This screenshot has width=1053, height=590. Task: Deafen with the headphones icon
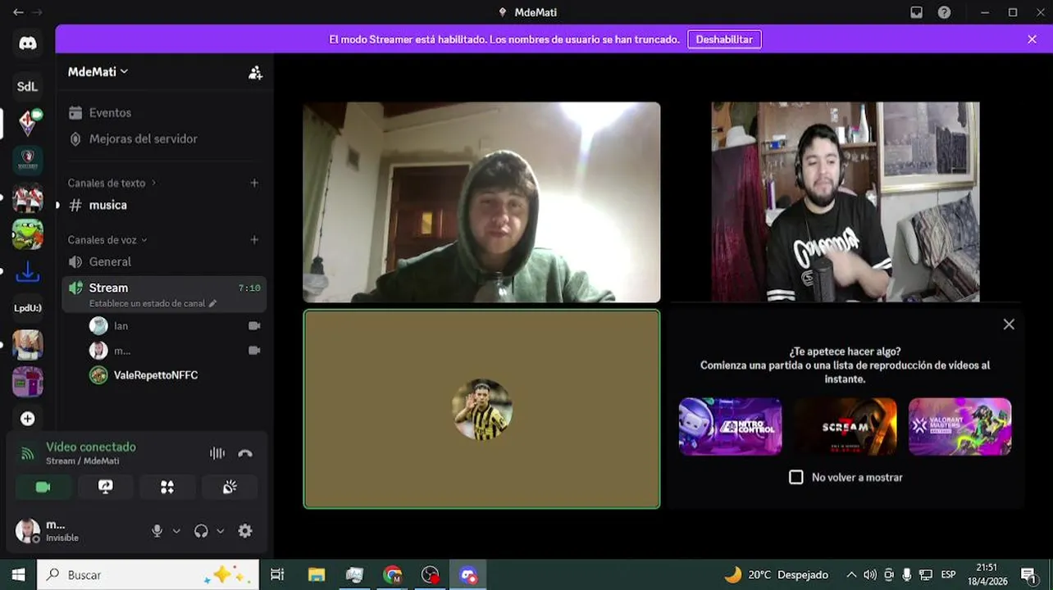[x=201, y=531]
